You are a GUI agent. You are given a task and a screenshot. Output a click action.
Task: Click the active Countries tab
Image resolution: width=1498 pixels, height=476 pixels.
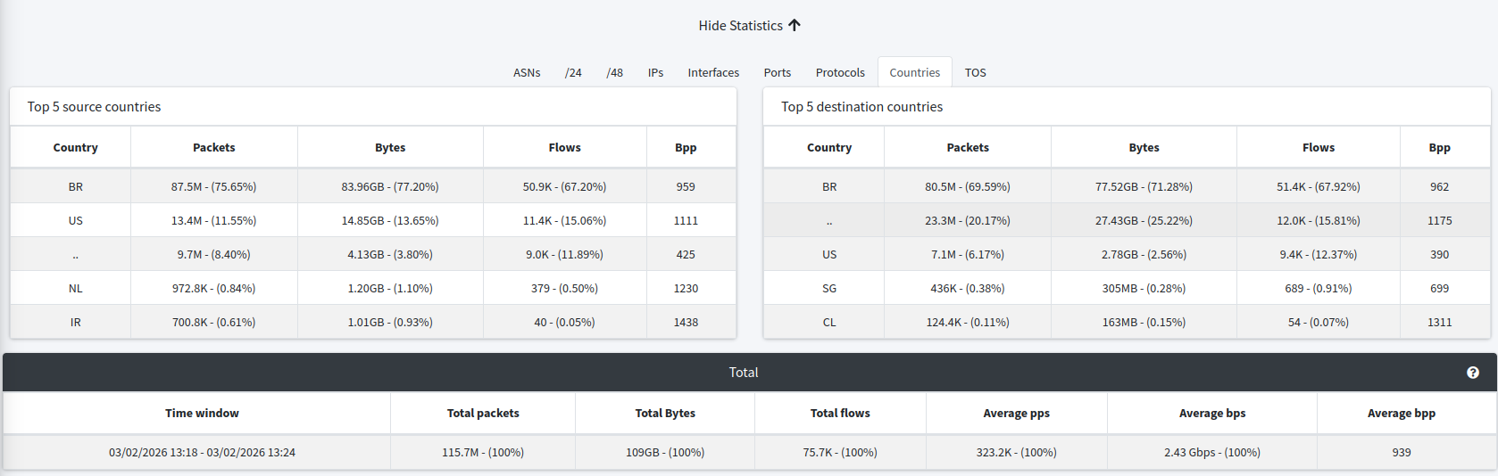click(x=914, y=72)
